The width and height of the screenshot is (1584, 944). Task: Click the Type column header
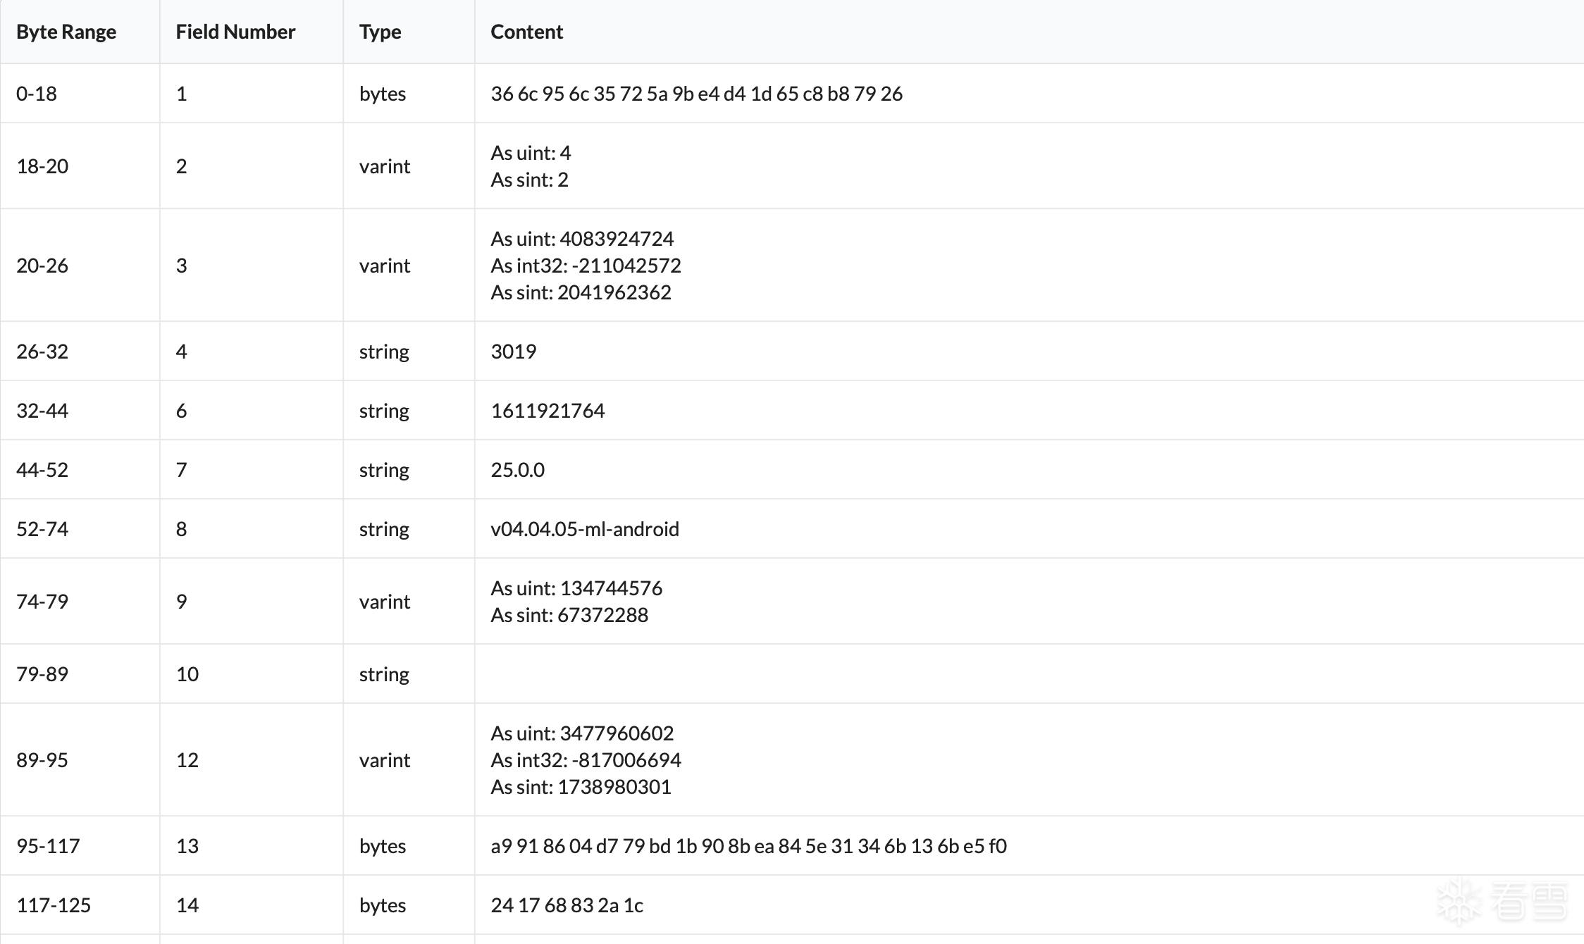click(380, 32)
